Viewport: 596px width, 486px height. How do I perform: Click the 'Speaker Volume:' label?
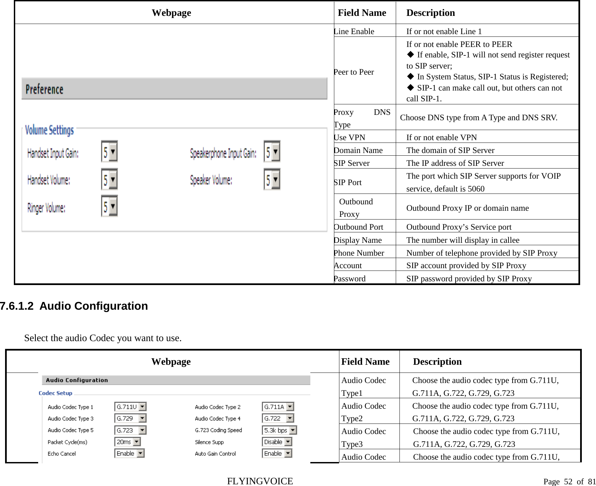[x=211, y=180]
